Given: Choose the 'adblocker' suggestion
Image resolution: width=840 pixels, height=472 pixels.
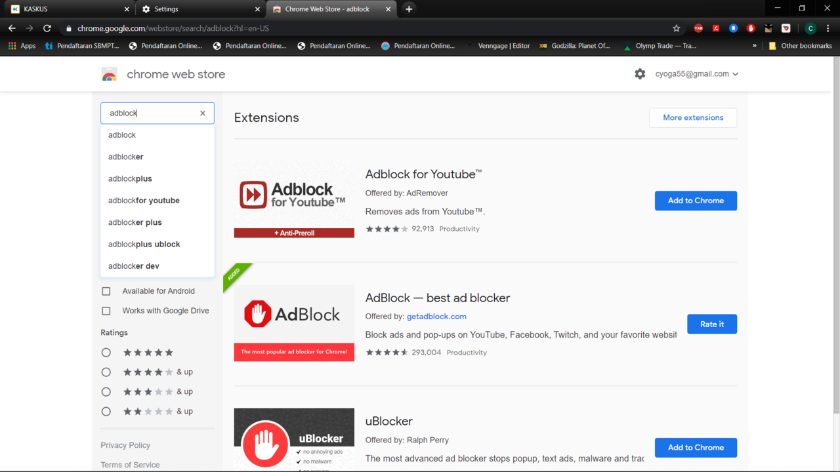Looking at the screenshot, I should click(157, 157).
